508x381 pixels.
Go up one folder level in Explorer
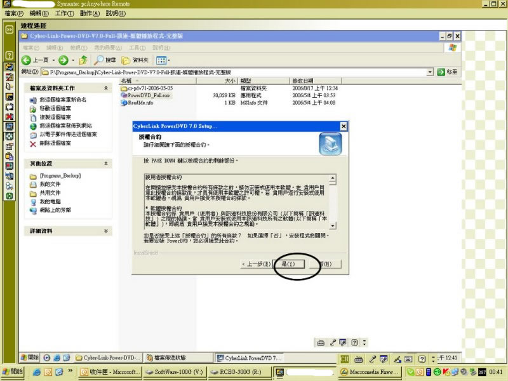(83, 60)
